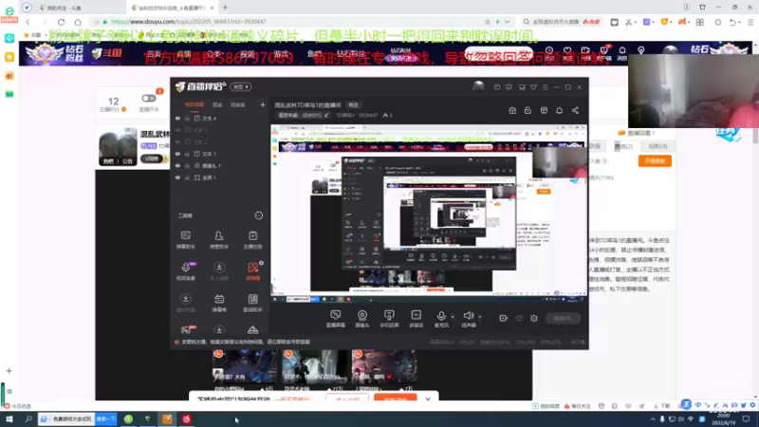This screenshot has width=759, height=427.
Task: Lock the 文本 4 layer
Action: pos(187,118)
